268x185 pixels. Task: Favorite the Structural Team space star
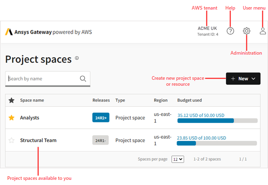pos(12,140)
